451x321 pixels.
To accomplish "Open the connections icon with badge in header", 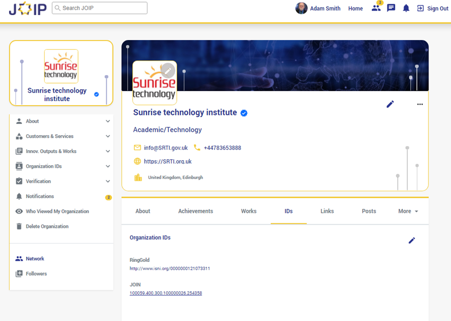I will coord(376,8).
